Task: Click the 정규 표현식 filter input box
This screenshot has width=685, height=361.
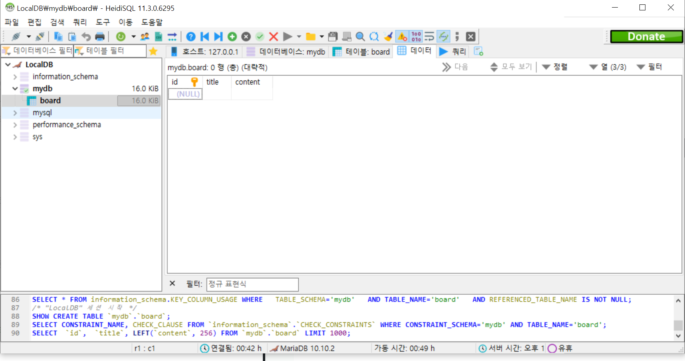Action: (252, 284)
